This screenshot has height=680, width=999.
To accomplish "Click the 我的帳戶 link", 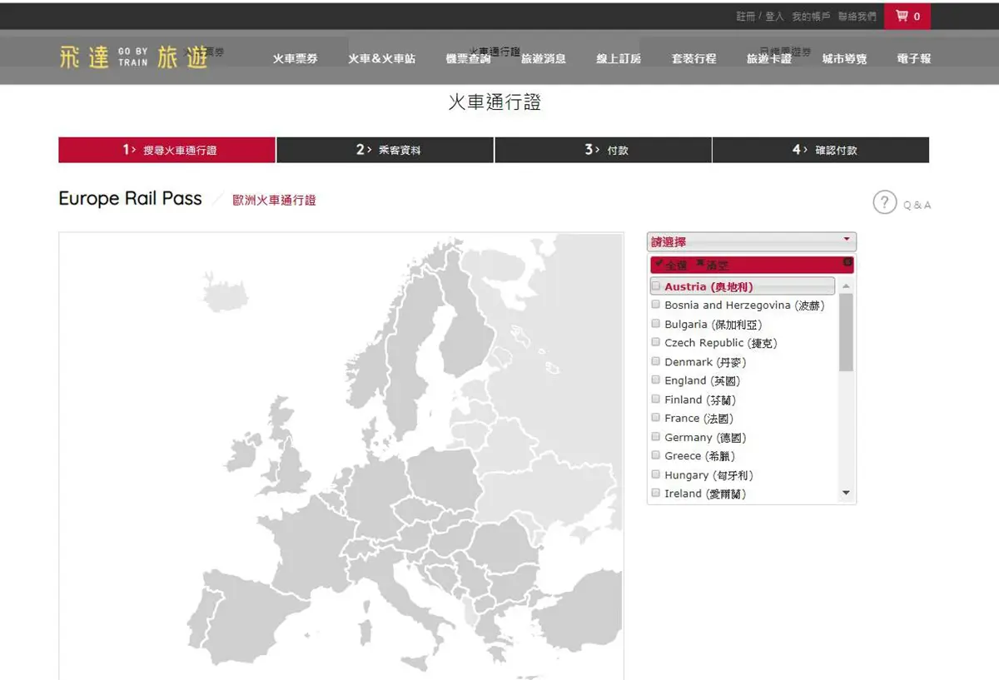I will [x=811, y=17].
